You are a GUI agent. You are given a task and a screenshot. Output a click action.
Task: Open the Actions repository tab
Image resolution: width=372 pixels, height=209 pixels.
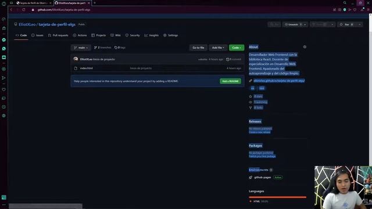point(80,35)
